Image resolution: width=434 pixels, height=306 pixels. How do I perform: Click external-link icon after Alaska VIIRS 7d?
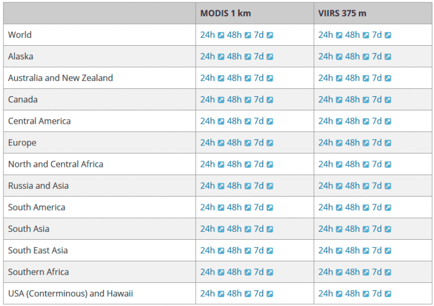388,57
